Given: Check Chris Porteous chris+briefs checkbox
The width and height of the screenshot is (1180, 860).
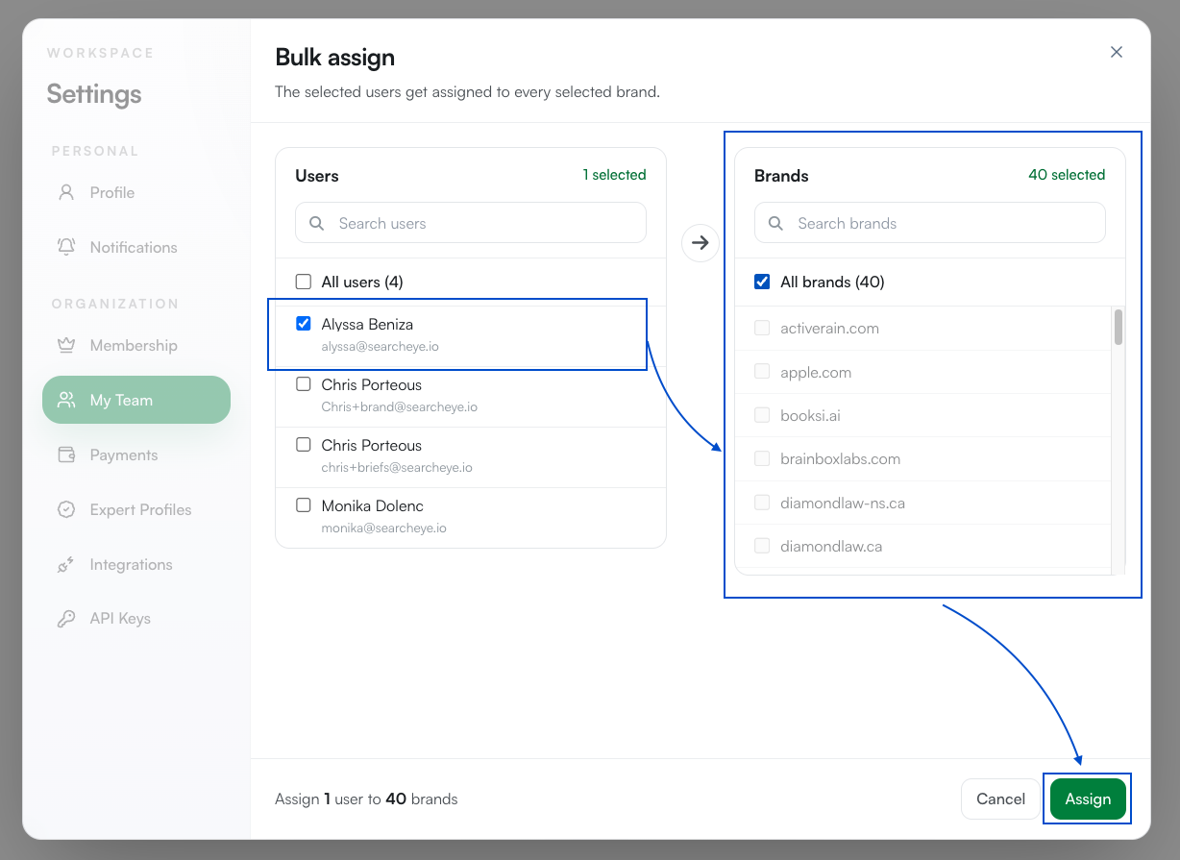Looking at the screenshot, I should pos(304,445).
